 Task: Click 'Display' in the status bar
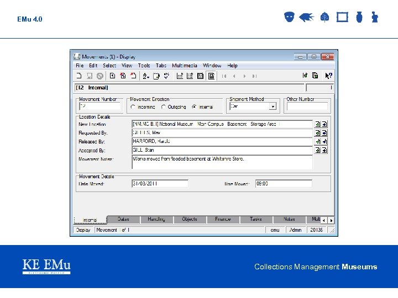pyautogui.click(x=83, y=230)
